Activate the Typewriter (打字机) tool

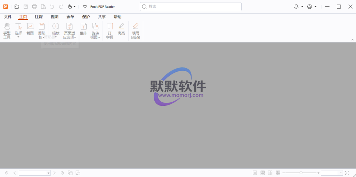pyautogui.click(x=110, y=31)
